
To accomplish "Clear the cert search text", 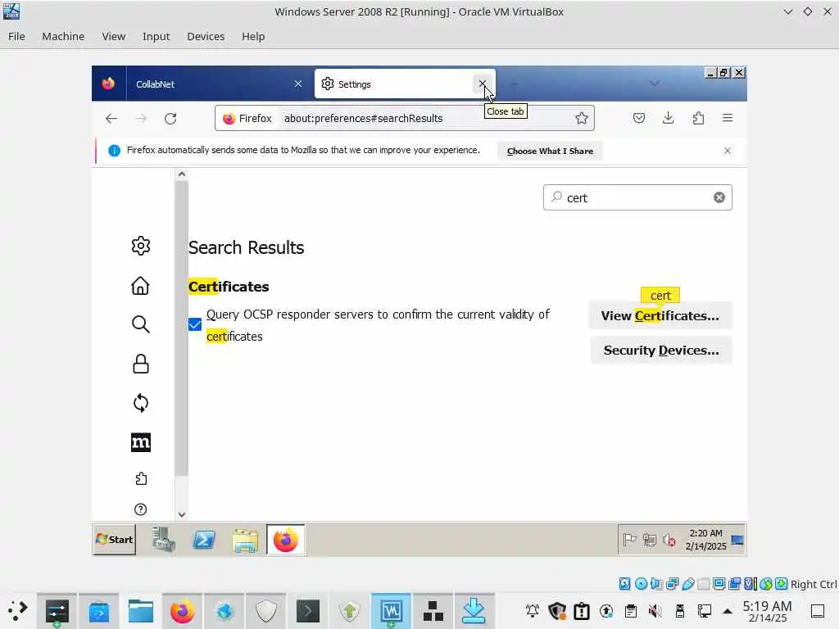I will tap(719, 197).
